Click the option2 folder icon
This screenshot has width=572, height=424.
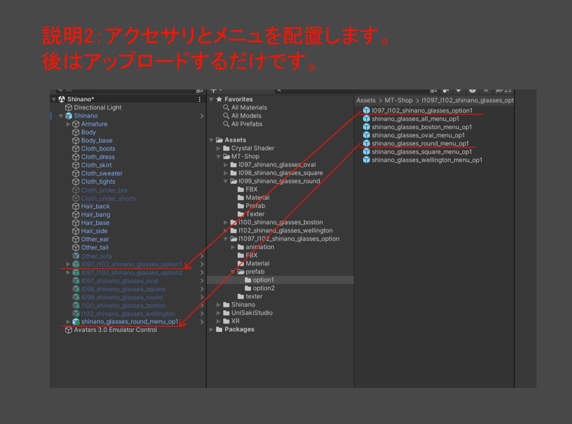pyautogui.click(x=248, y=288)
